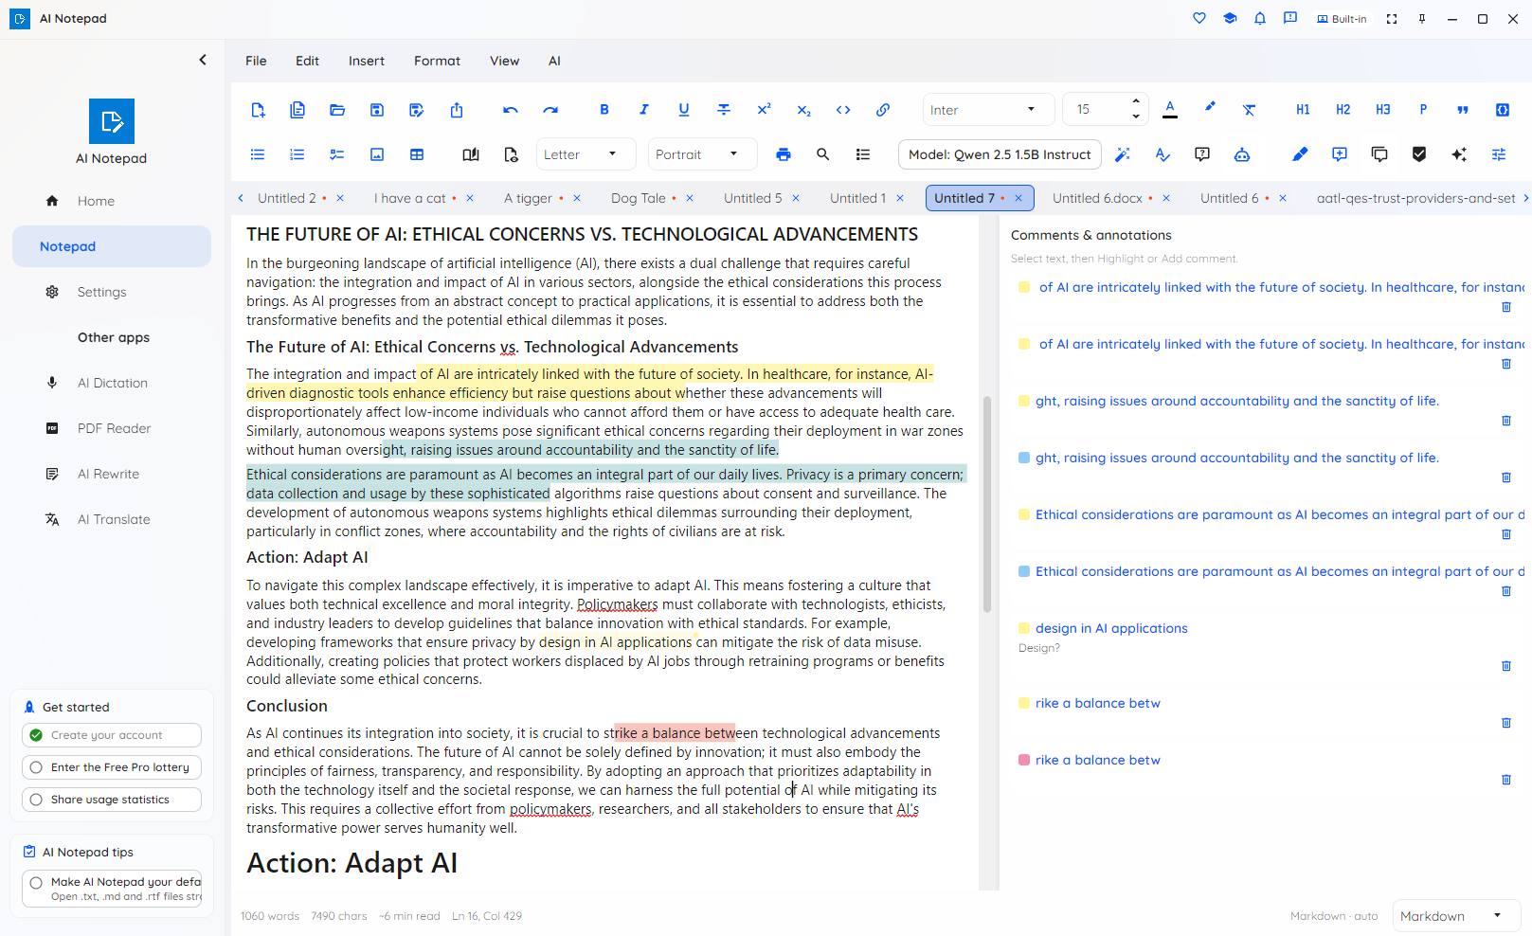Create a new document with the plus-page icon
The height and width of the screenshot is (936, 1532).
258,110
